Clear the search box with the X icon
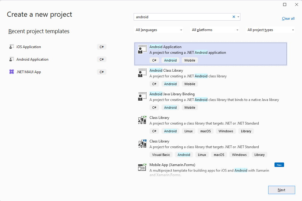 [234, 17]
